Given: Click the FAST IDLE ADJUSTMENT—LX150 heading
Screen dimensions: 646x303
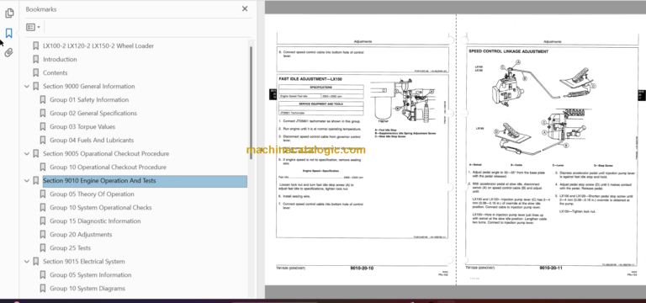Looking at the screenshot, I should (310, 78).
